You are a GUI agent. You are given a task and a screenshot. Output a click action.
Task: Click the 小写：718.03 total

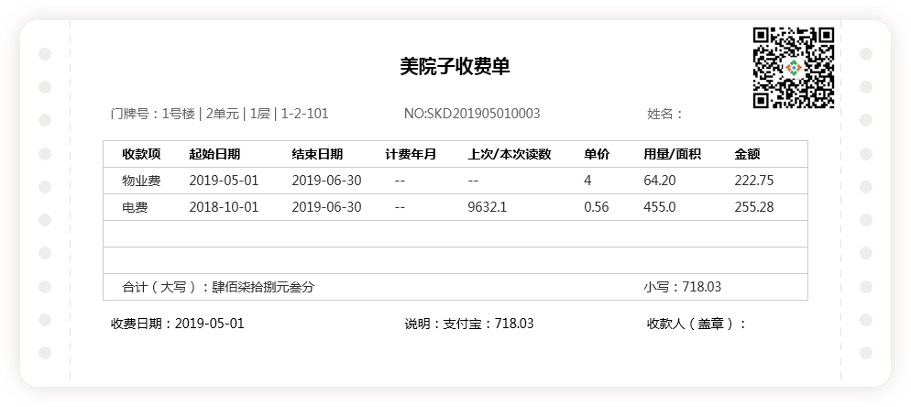682,287
